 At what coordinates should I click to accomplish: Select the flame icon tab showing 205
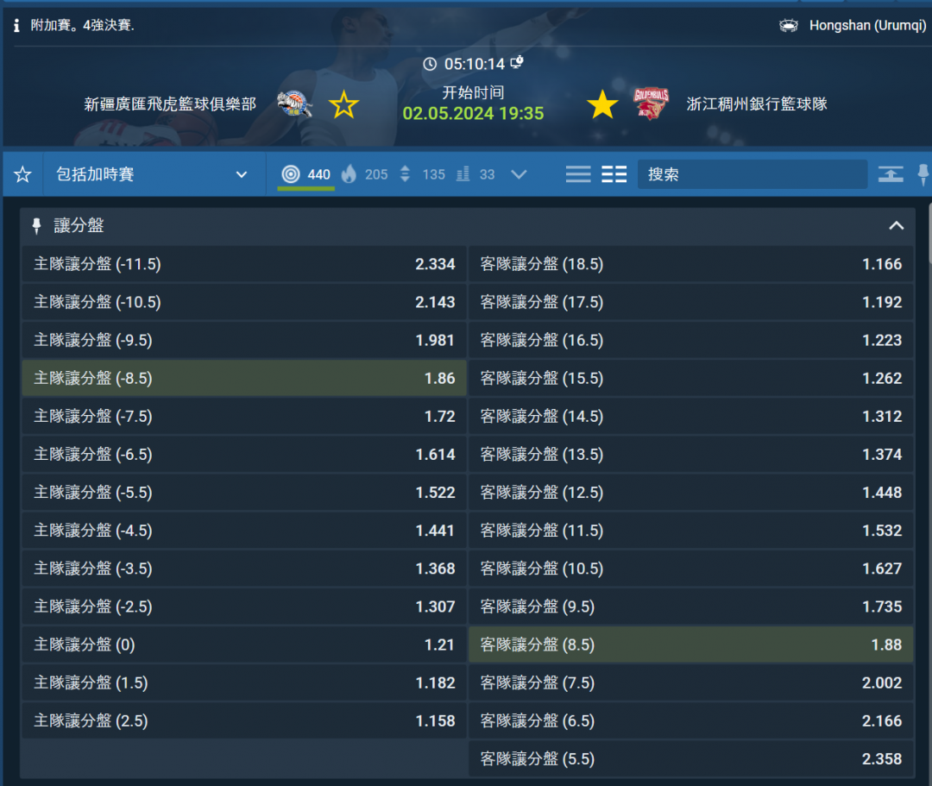(x=364, y=174)
